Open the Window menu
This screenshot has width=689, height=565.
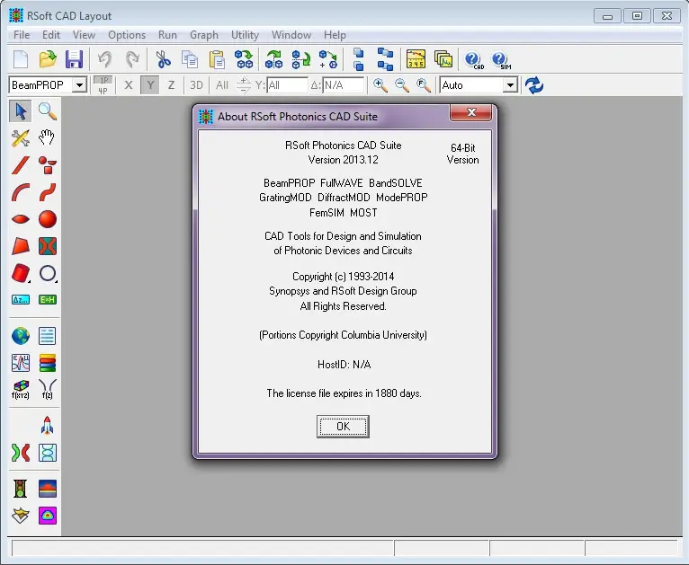click(x=291, y=35)
